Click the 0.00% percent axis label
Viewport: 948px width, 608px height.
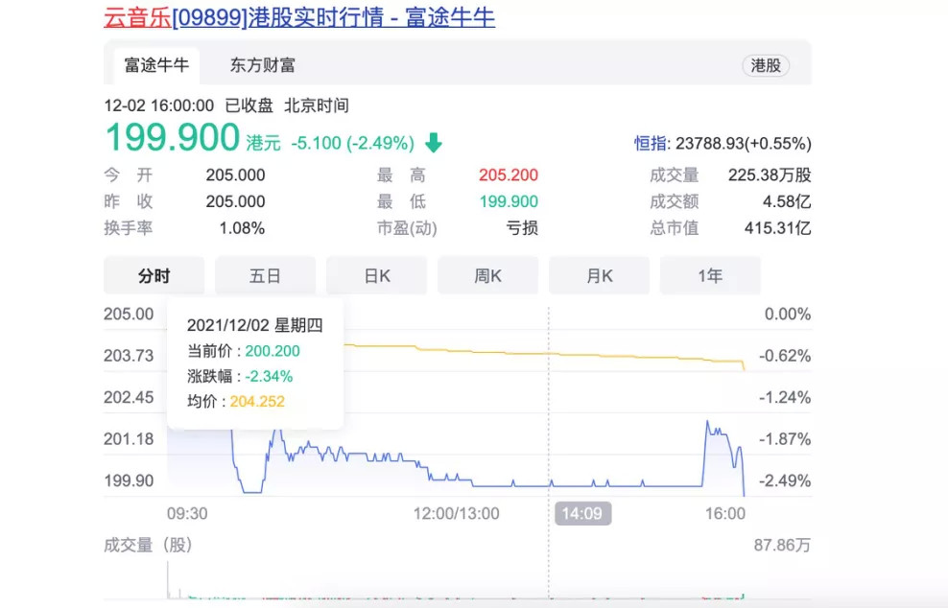point(788,315)
